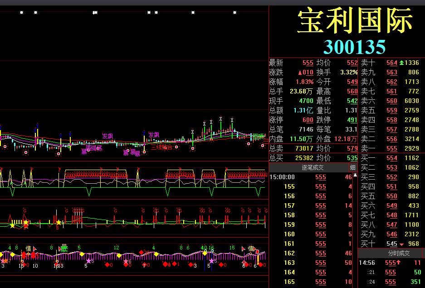The image size is (425, 288).
Task: Click the 买三 volume 290
Action: [x=414, y=177]
